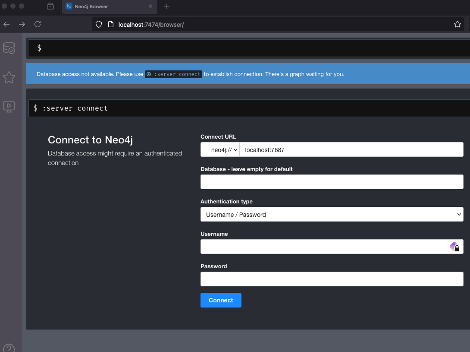Click the password manager icon in Username

click(454, 247)
